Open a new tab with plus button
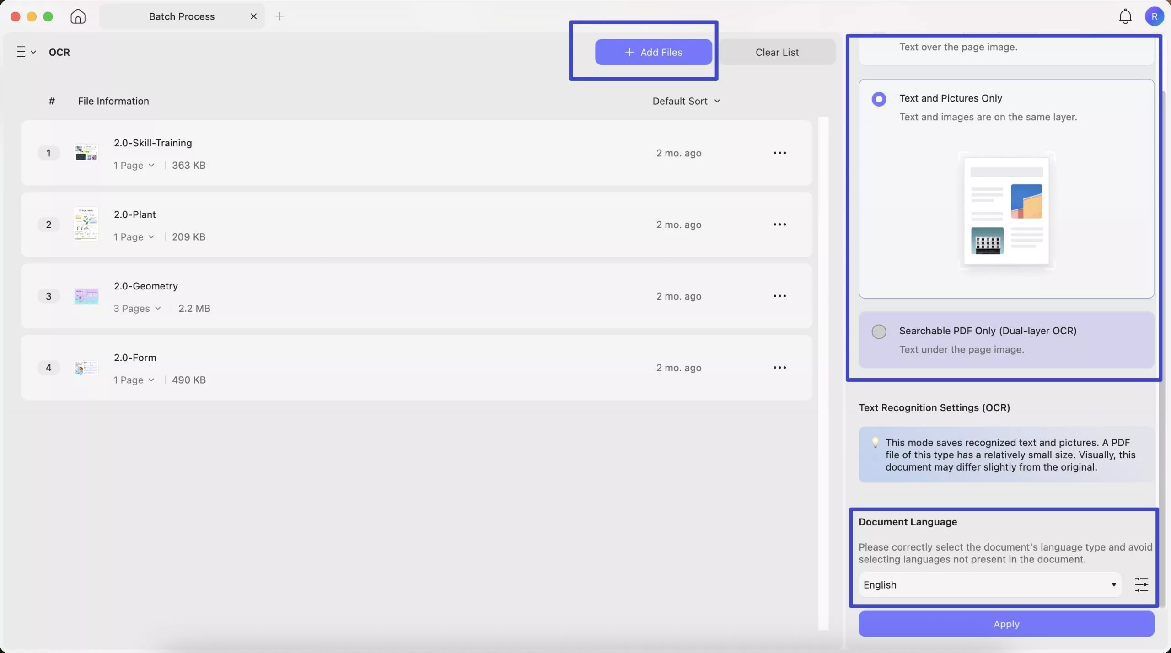Viewport: 1171px width, 653px height. pos(279,16)
